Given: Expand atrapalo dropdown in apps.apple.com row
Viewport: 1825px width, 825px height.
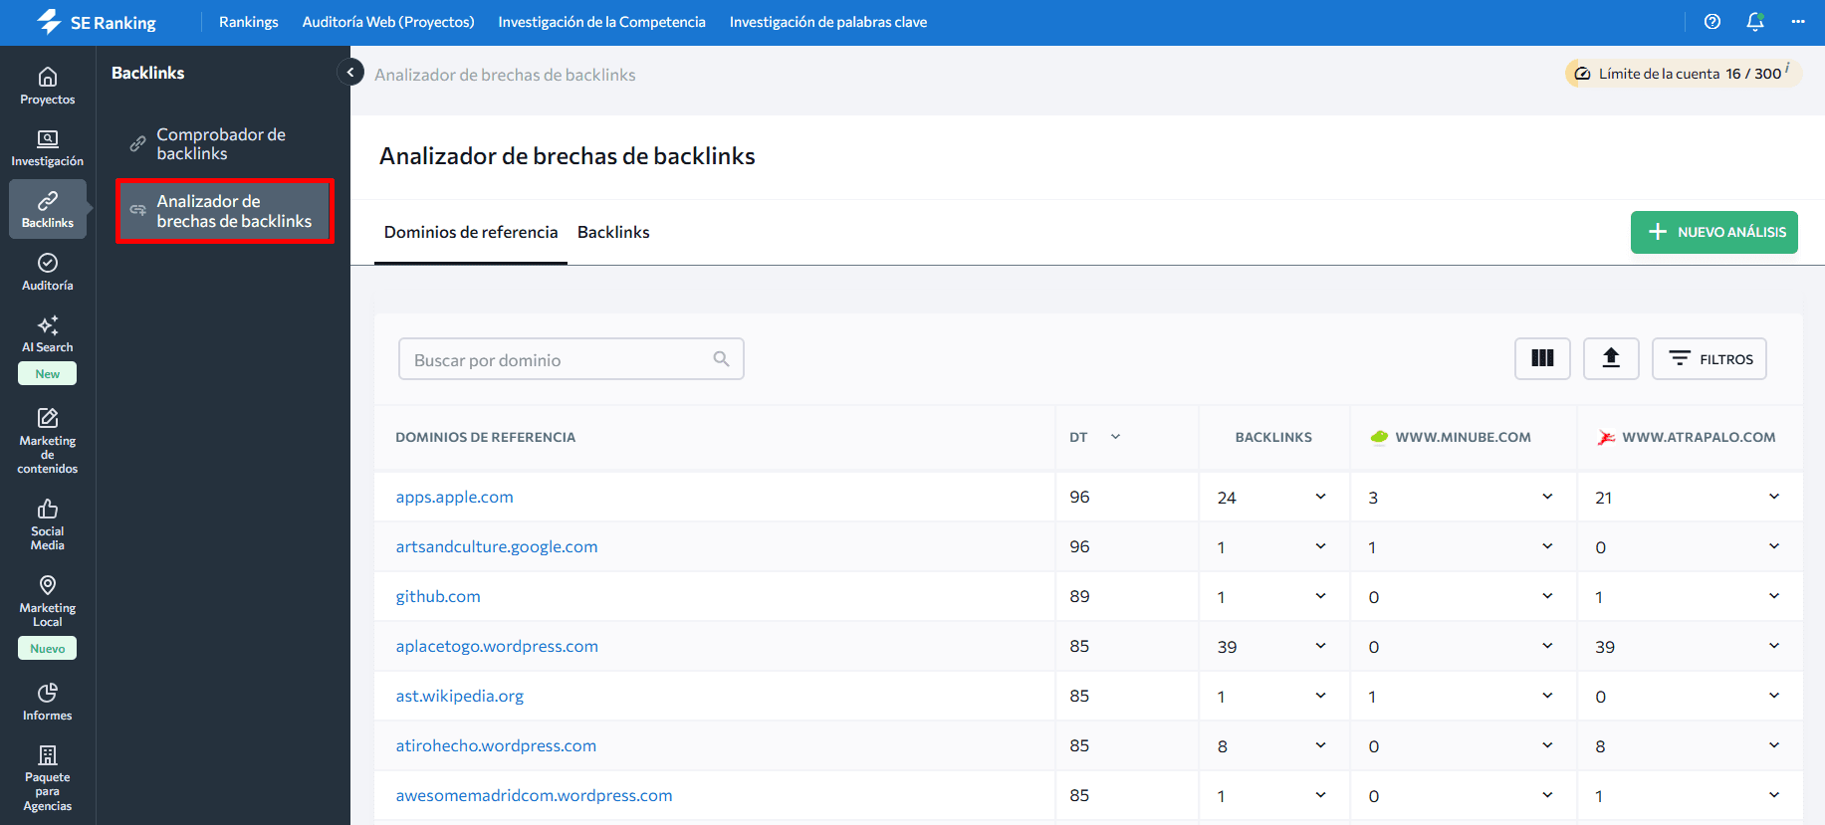Looking at the screenshot, I should tap(1774, 497).
